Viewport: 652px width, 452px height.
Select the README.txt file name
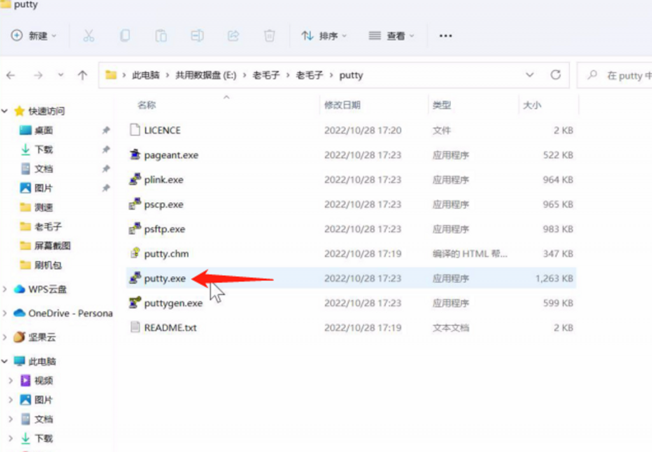[x=171, y=327]
